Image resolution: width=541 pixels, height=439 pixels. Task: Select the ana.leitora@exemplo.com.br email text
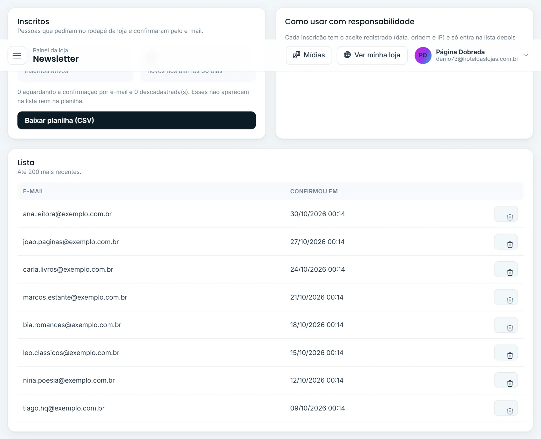coord(67,214)
